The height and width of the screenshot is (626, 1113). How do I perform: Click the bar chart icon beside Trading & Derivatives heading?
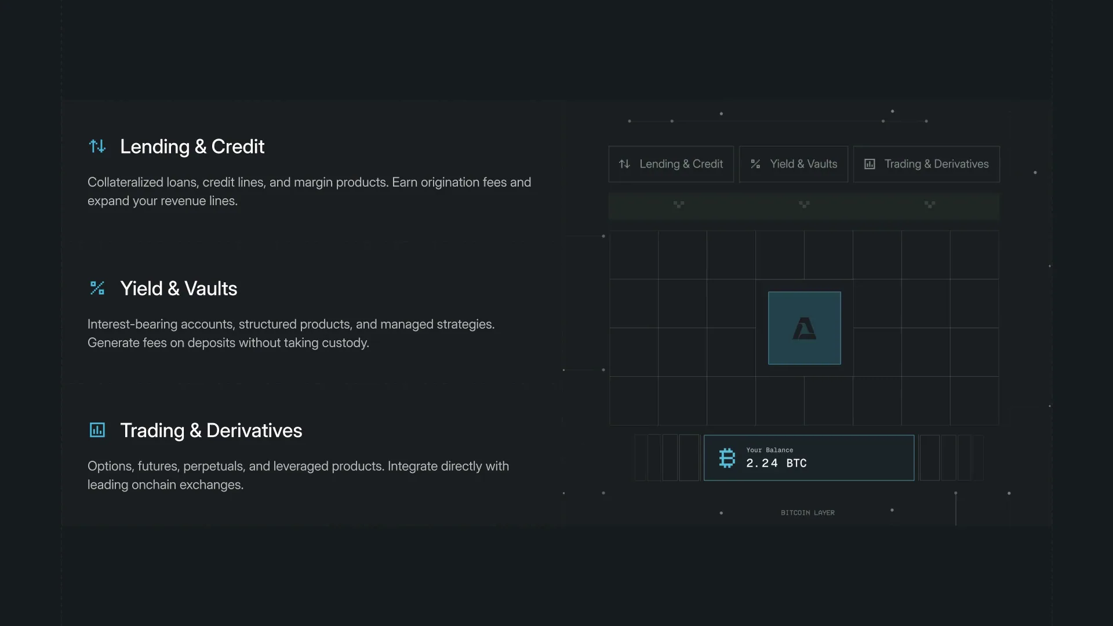(x=97, y=430)
